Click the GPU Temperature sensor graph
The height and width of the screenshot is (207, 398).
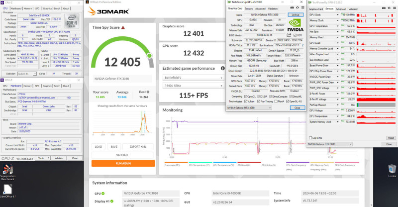coord(376,26)
